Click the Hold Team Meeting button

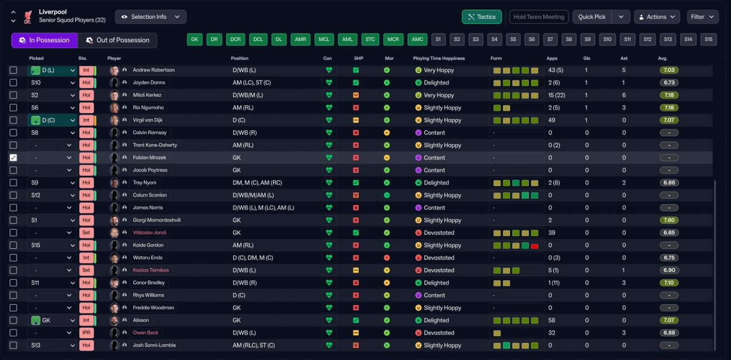pos(539,17)
